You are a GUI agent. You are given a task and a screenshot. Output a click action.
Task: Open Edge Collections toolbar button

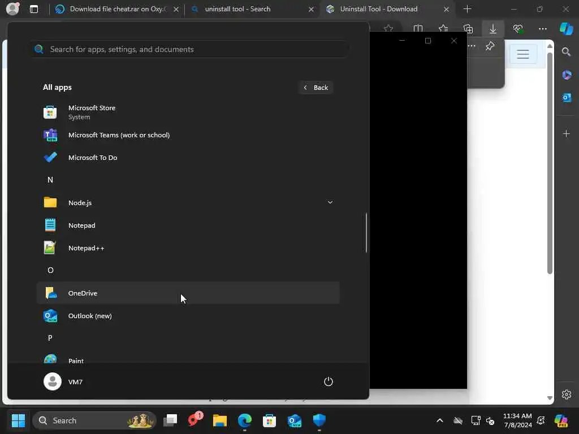468,29
